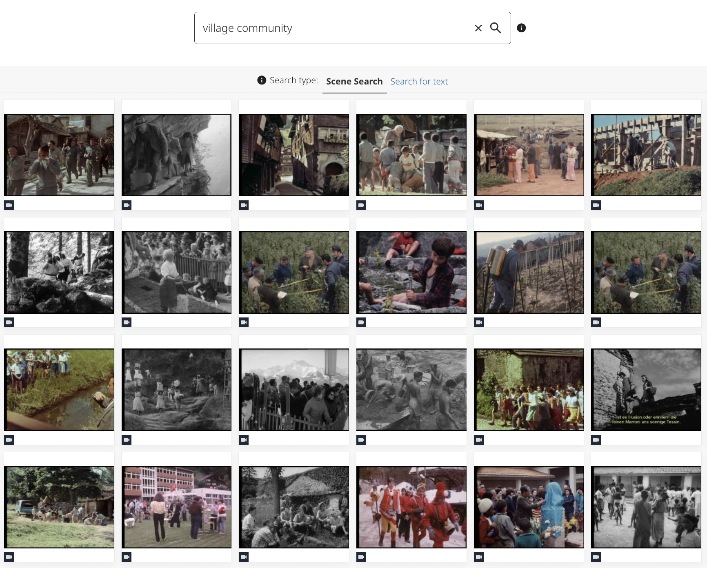This screenshot has width=707, height=568.
Task: Open thumbnail of children by the stream
Action: [x=59, y=389]
